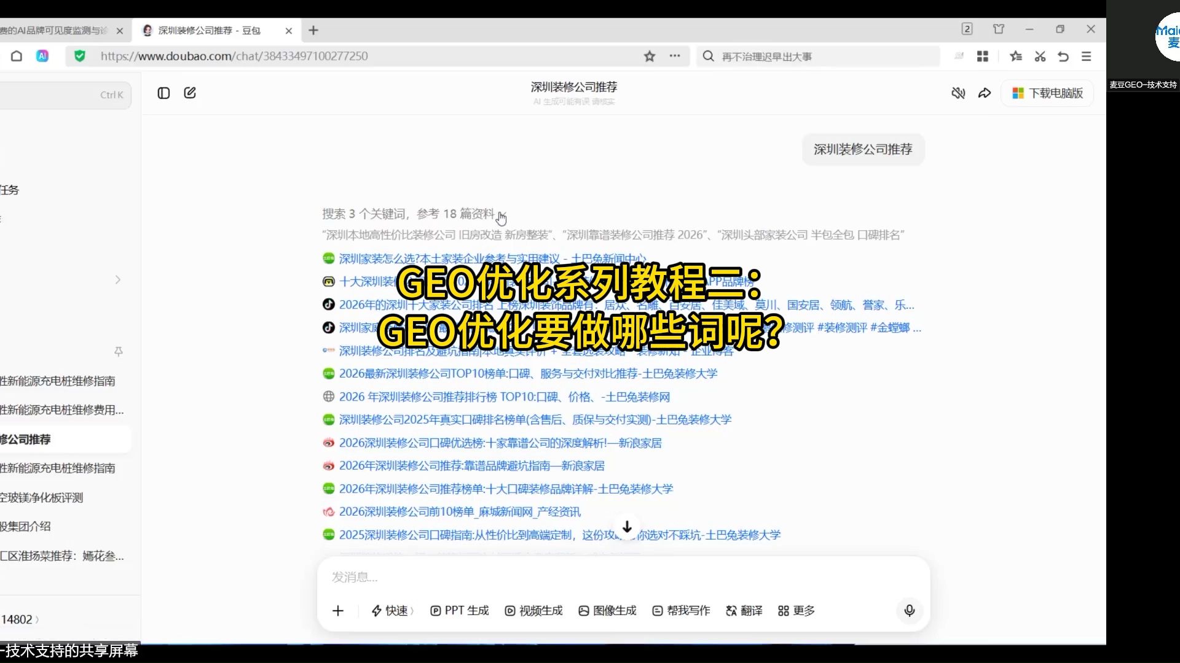1180x663 pixels.
Task: Select the 视频生成 tool
Action: tap(533, 611)
